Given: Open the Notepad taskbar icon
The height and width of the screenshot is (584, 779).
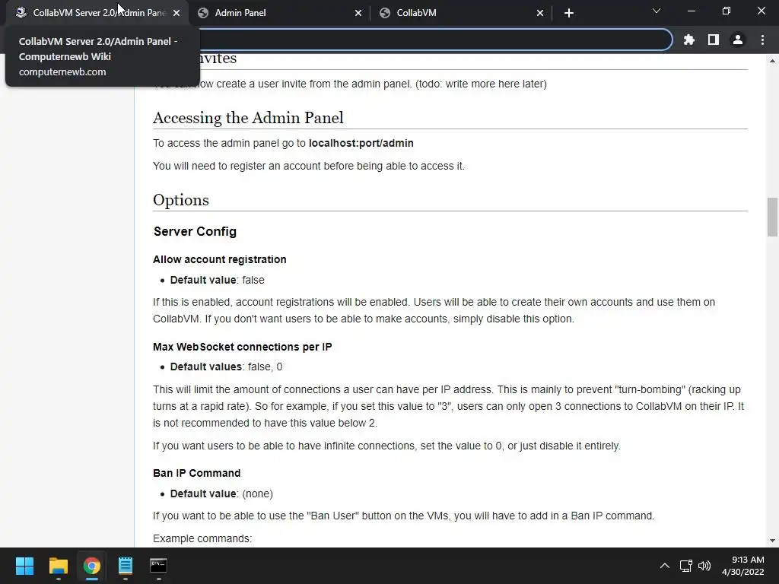Looking at the screenshot, I should 126,566.
